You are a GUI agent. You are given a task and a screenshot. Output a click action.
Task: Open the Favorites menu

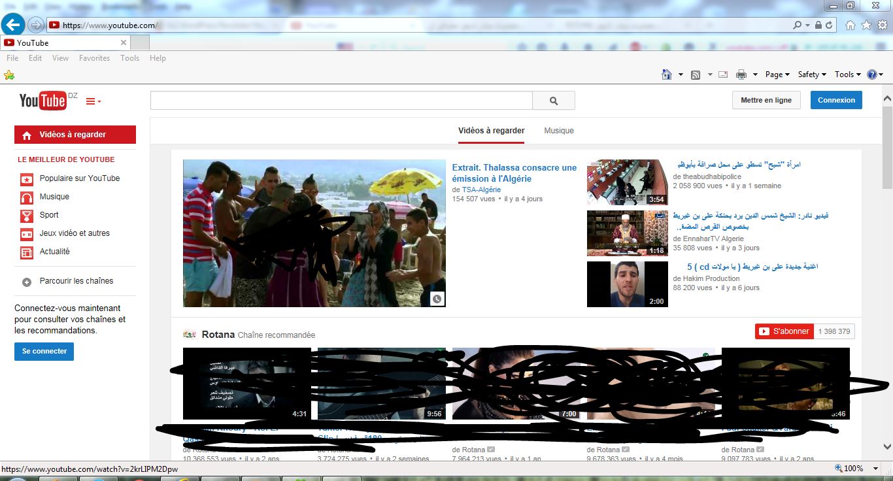coord(94,58)
